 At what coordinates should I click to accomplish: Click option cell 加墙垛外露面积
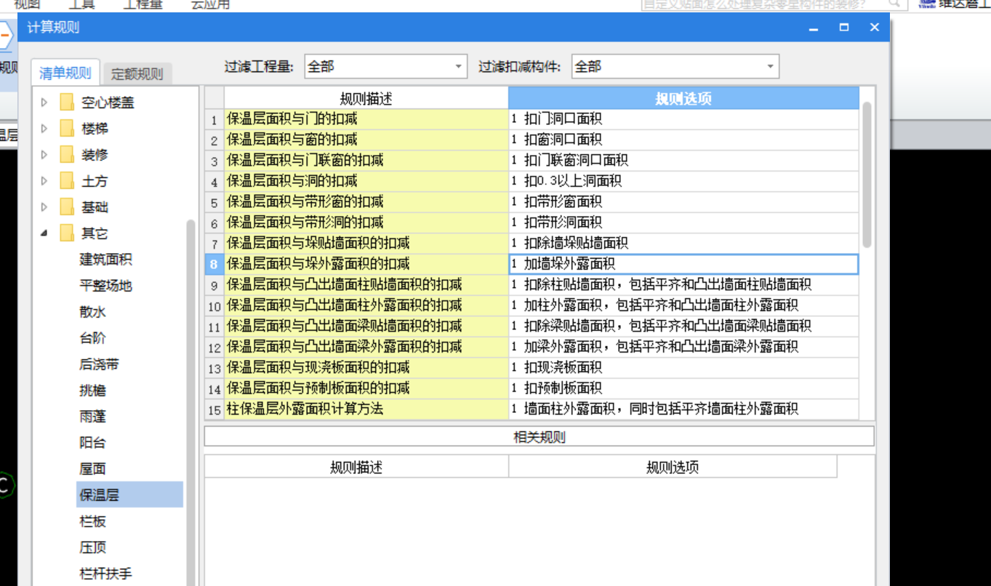coord(683,264)
